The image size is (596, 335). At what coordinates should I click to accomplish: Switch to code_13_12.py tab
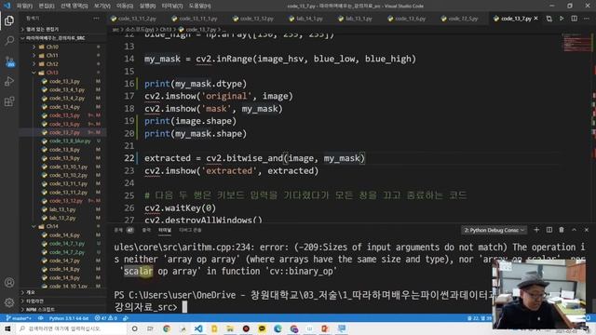[253, 19]
